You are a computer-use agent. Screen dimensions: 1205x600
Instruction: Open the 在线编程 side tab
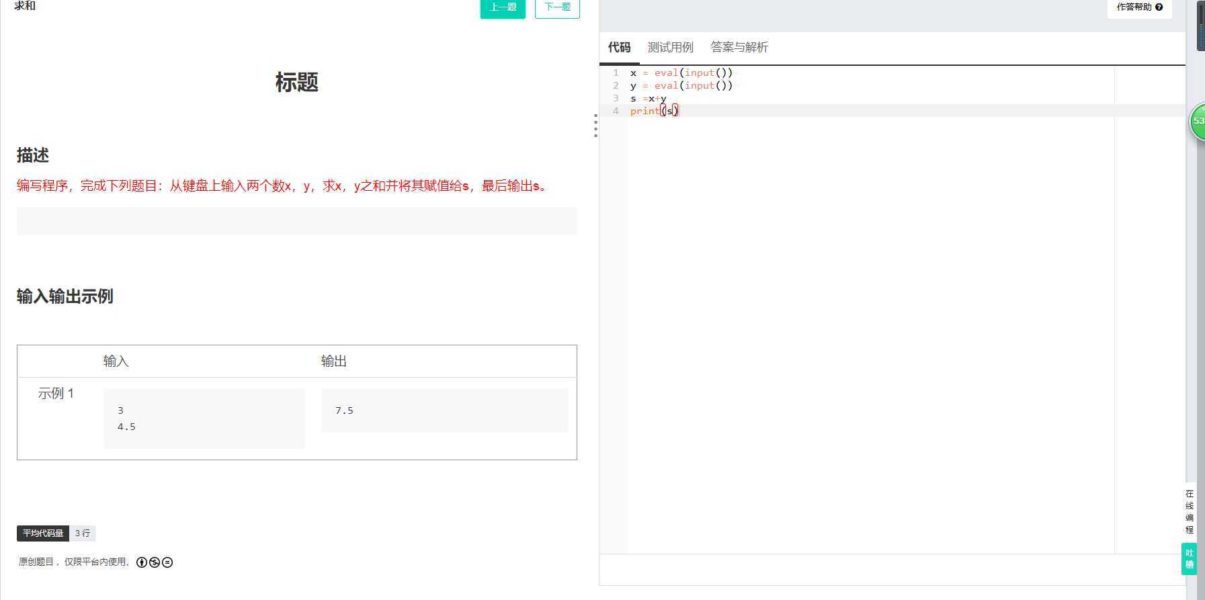coord(1190,511)
